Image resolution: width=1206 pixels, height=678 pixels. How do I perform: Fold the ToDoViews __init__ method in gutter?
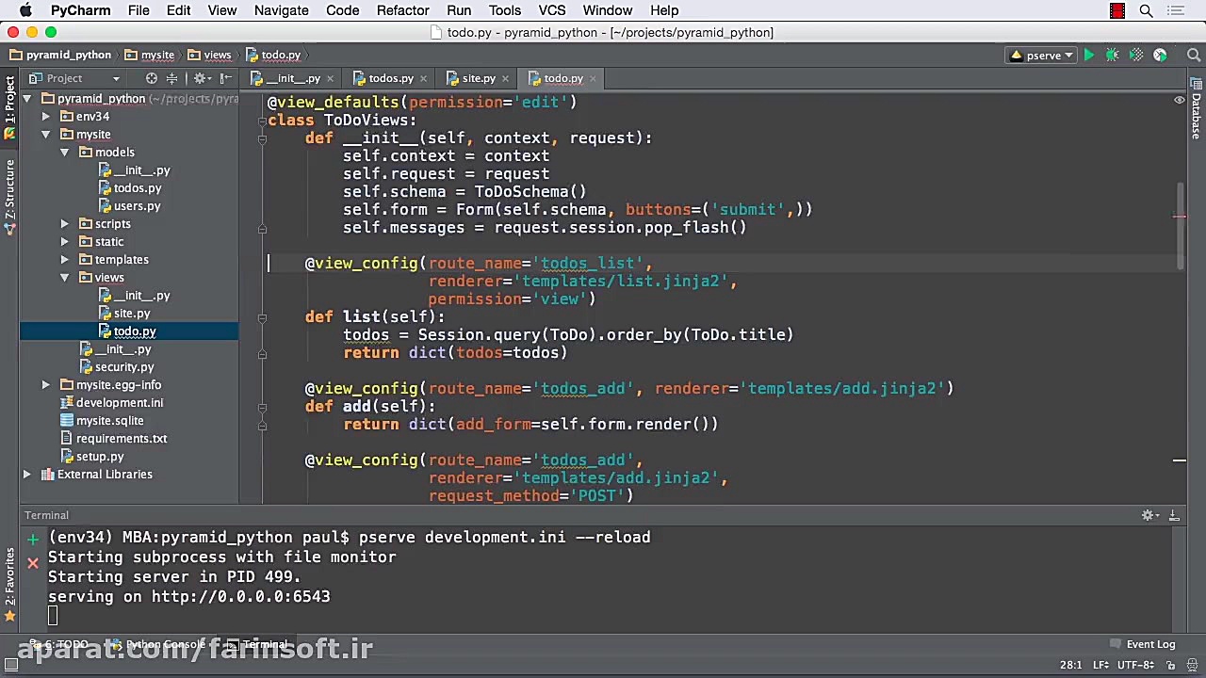tap(262, 138)
